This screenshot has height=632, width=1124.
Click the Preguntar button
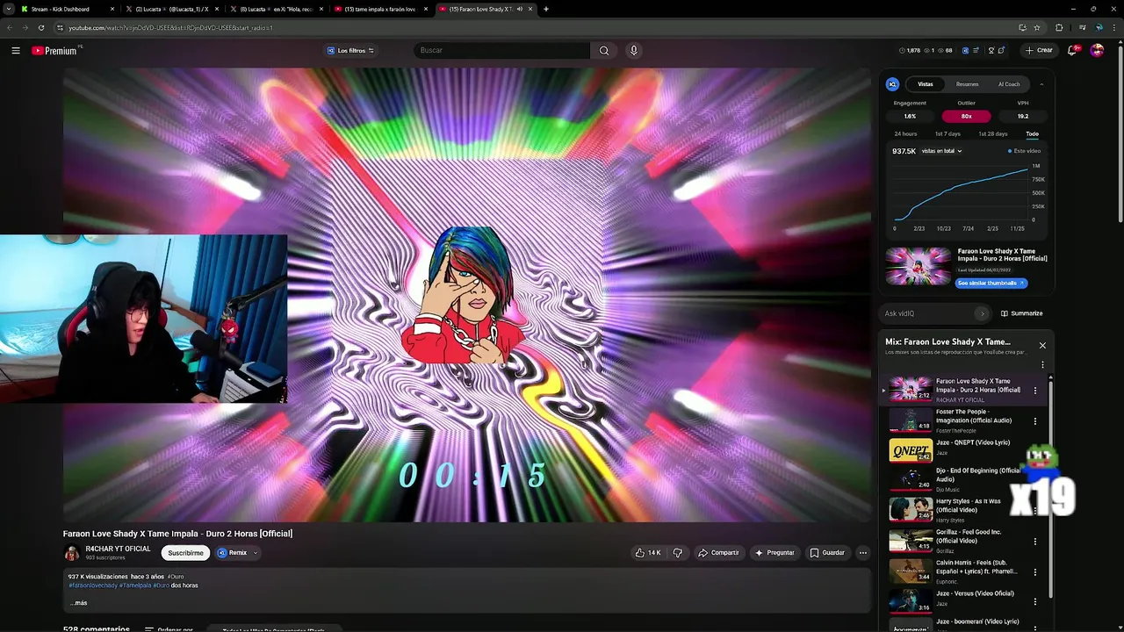[x=774, y=553]
